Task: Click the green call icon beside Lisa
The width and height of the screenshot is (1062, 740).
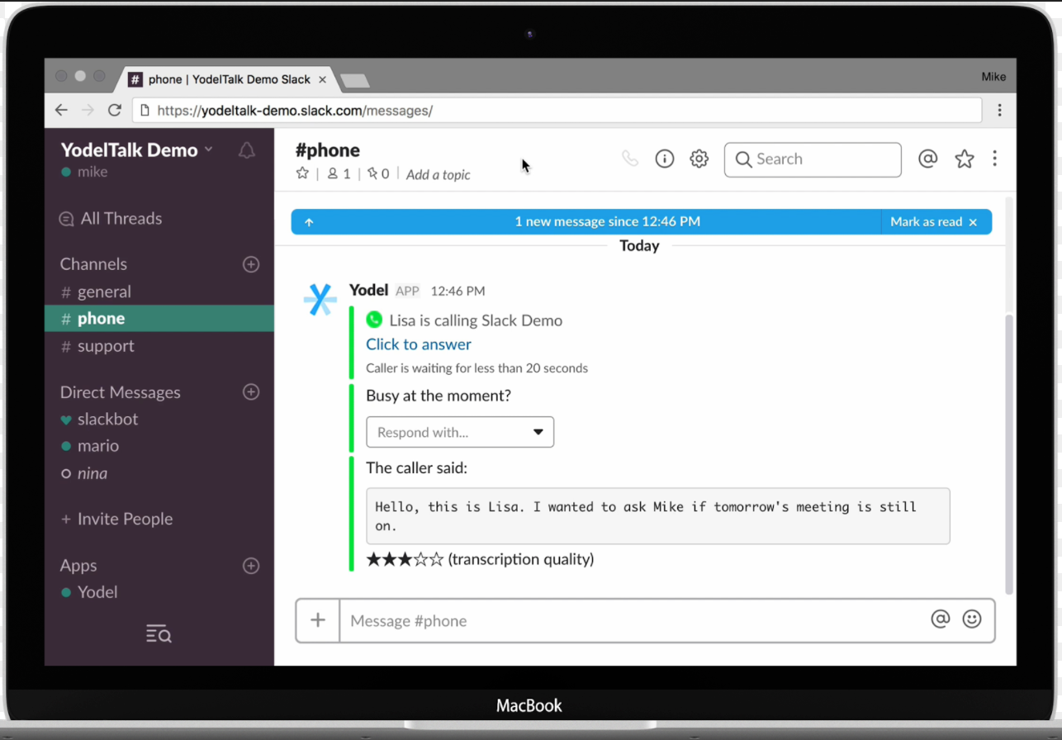Action: coord(375,320)
